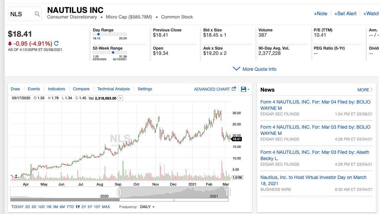Image resolution: width=379 pixels, height=214 pixels.
Task: Click the -0.95 (-4.91%) price change
Action: click(33, 44)
